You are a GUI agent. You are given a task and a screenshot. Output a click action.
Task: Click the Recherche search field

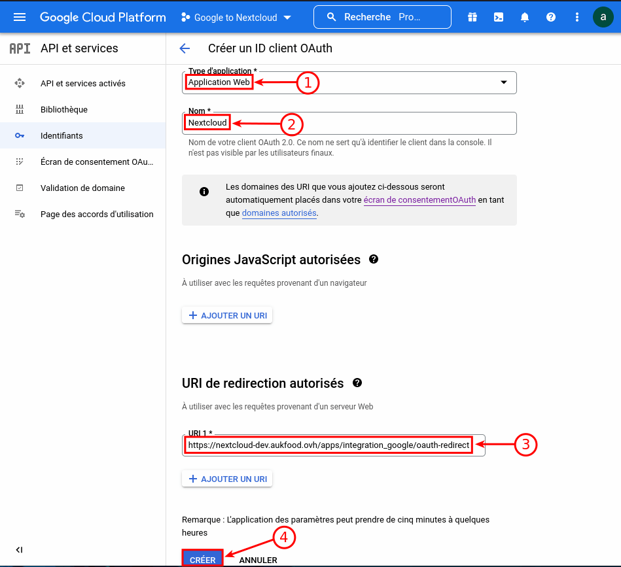382,17
